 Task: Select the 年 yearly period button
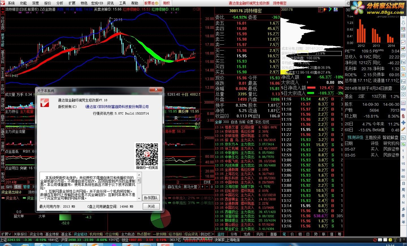pyautogui.click(x=403, y=222)
